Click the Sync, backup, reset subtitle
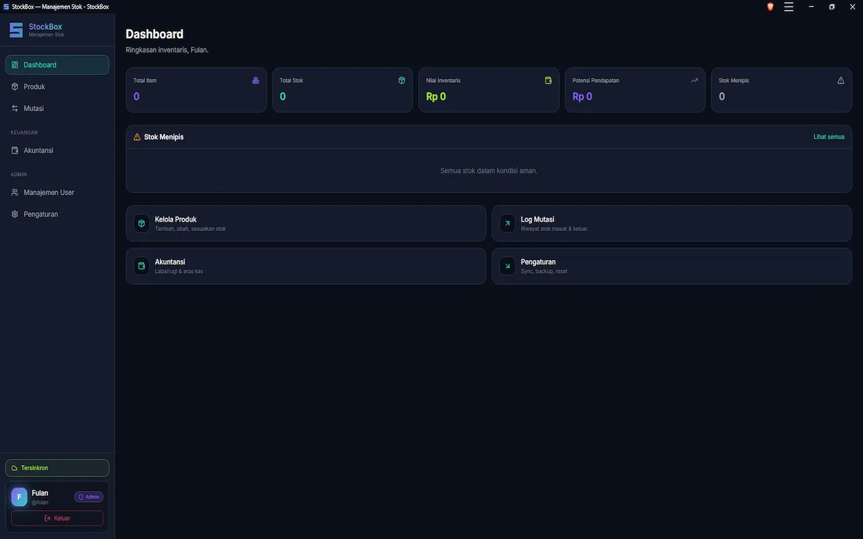The width and height of the screenshot is (863, 539). tap(544, 272)
